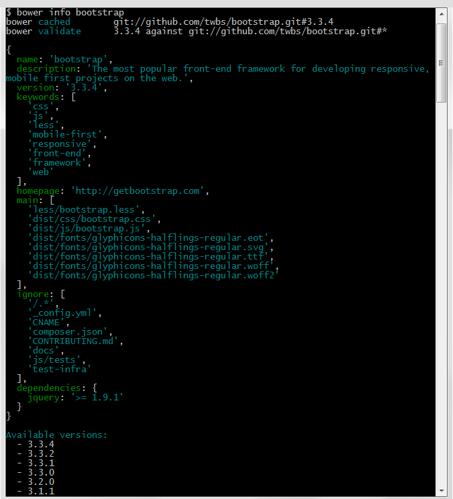Click the '$ bower info bootstrap' command line
Image resolution: width=453 pixels, height=499 pixels.
coord(65,13)
